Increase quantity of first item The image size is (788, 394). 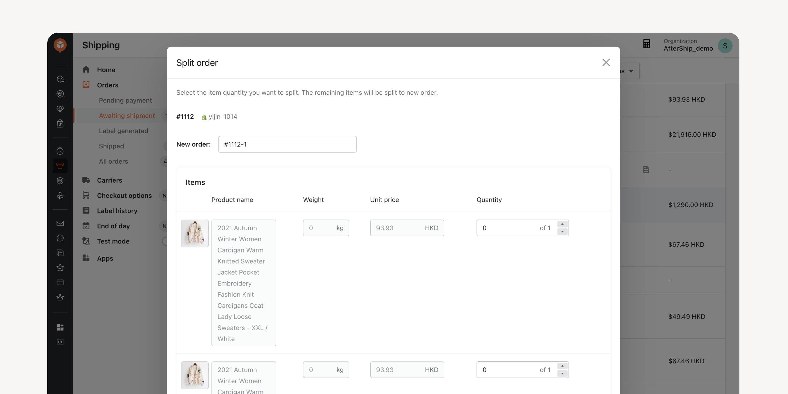coord(562,224)
